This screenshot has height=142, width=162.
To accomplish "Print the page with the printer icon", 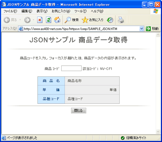I will 121,20.
